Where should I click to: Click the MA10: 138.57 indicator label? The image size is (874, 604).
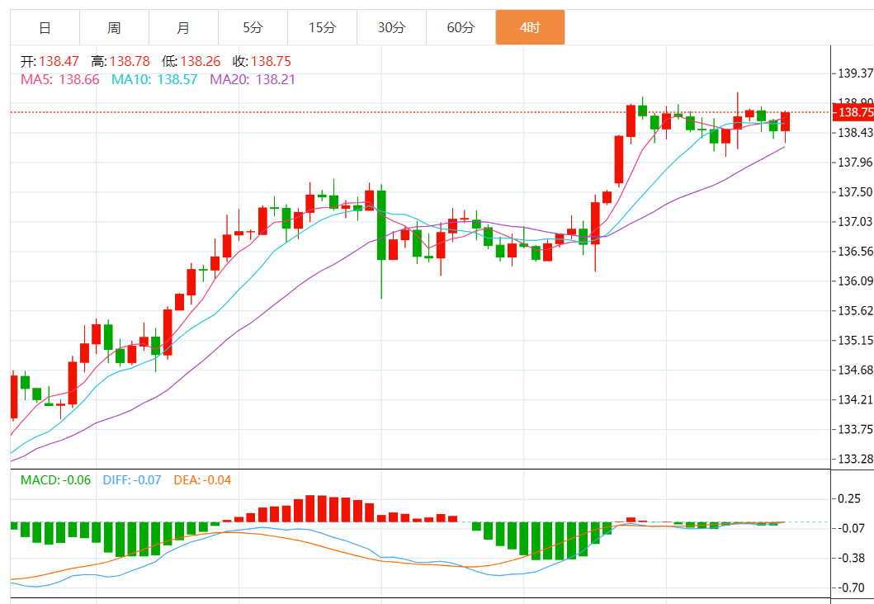tap(154, 79)
